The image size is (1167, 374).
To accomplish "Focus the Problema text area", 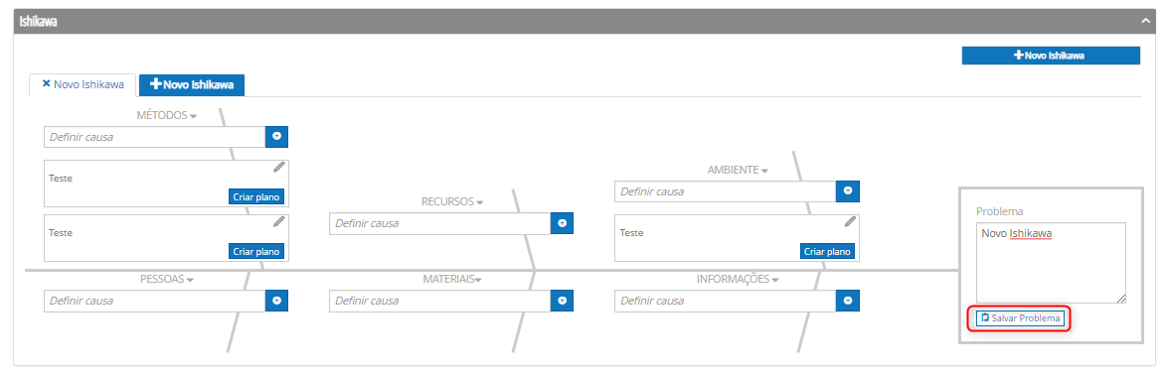I will [1051, 263].
